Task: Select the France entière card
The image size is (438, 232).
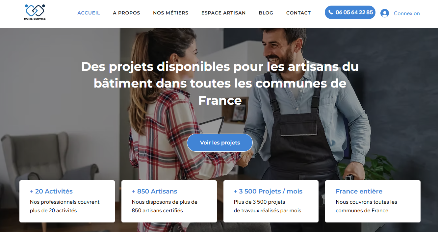Action: click(373, 201)
